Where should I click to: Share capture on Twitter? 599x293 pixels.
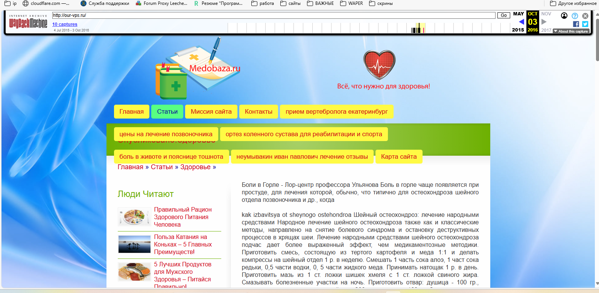585,24
